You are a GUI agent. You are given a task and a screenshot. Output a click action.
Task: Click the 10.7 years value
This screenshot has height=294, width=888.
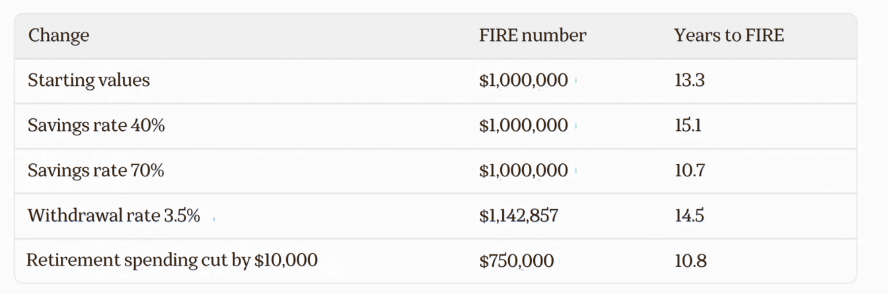pos(690,170)
